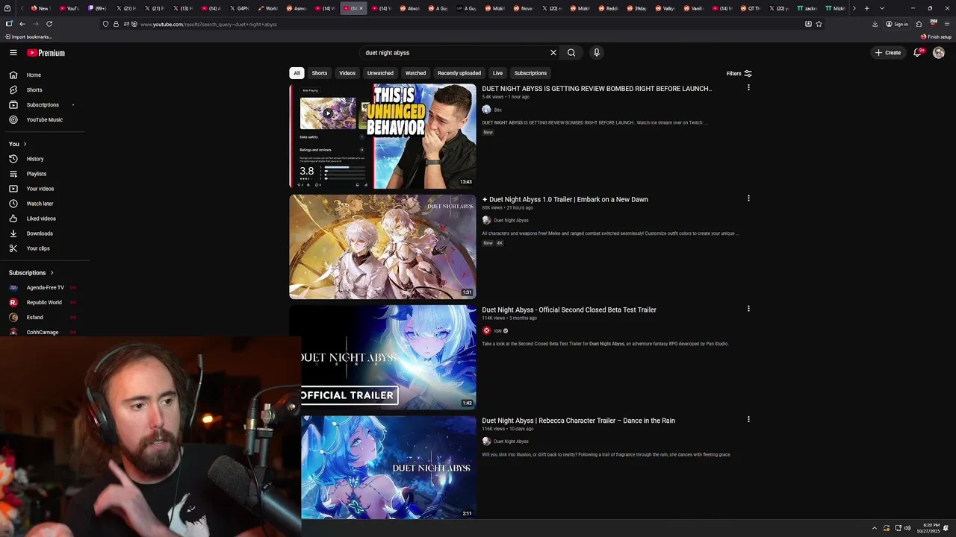Image resolution: width=956 pixels, height=537 pixels.
Task: Open more options for Rebecca Character Trailer
Action: [748, 419]
